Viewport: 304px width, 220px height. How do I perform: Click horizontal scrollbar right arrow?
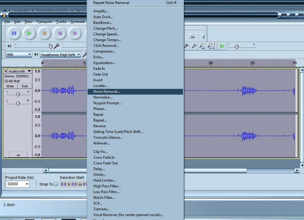click(x=297, y=170)
